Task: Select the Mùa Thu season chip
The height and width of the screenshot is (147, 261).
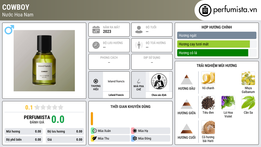Action: 110,138
